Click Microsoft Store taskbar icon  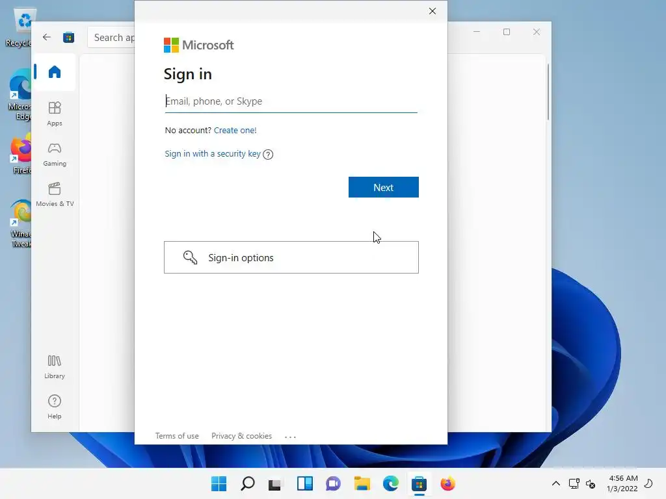(x=419, y=483)
